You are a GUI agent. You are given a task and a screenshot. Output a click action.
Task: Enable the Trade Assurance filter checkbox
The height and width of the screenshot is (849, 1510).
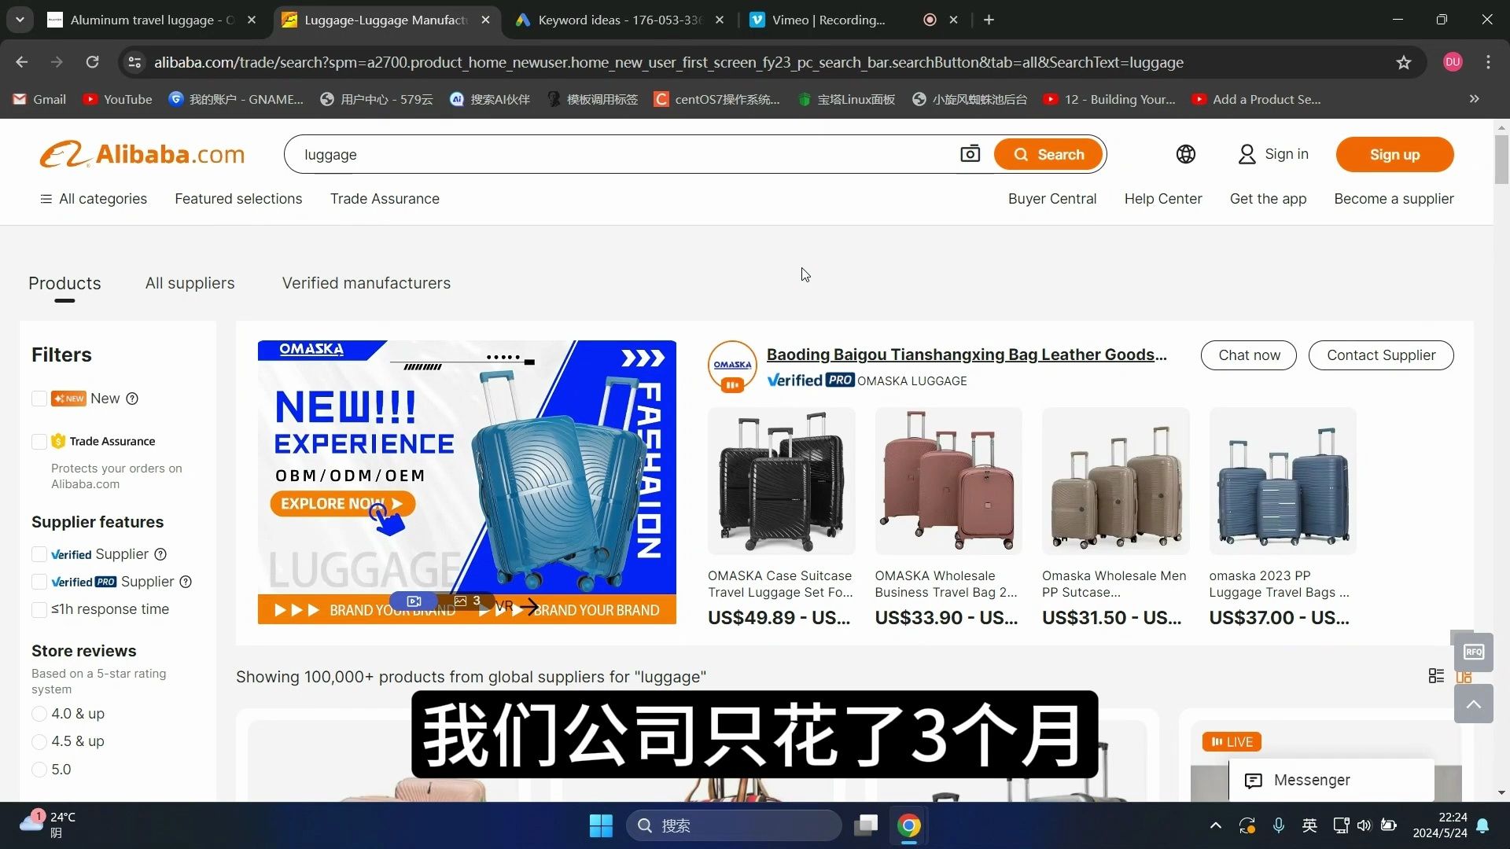tap(39, 440)
